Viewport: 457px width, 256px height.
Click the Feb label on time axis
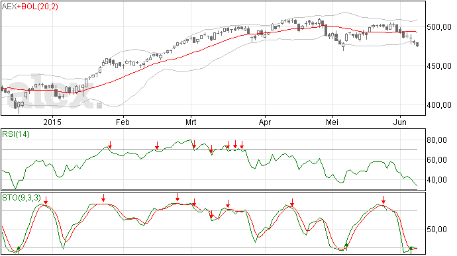coord(123,122)
